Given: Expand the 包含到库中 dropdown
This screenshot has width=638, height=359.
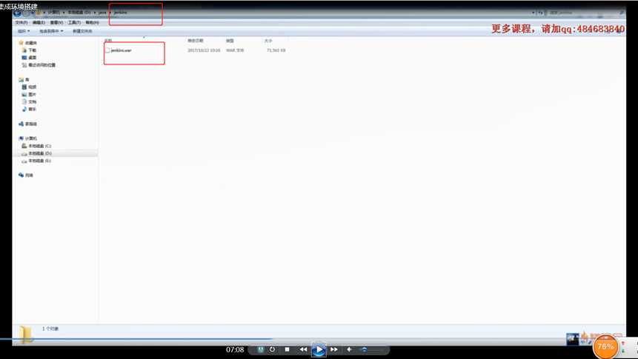Looking at the screenshot, I should click(51, 31).
